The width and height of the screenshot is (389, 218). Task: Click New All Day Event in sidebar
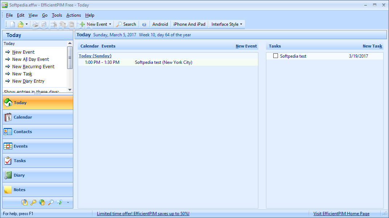pos(30,59)
